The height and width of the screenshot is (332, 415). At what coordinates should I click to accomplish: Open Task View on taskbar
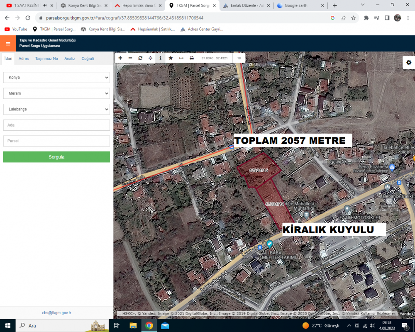coord(117,326)
